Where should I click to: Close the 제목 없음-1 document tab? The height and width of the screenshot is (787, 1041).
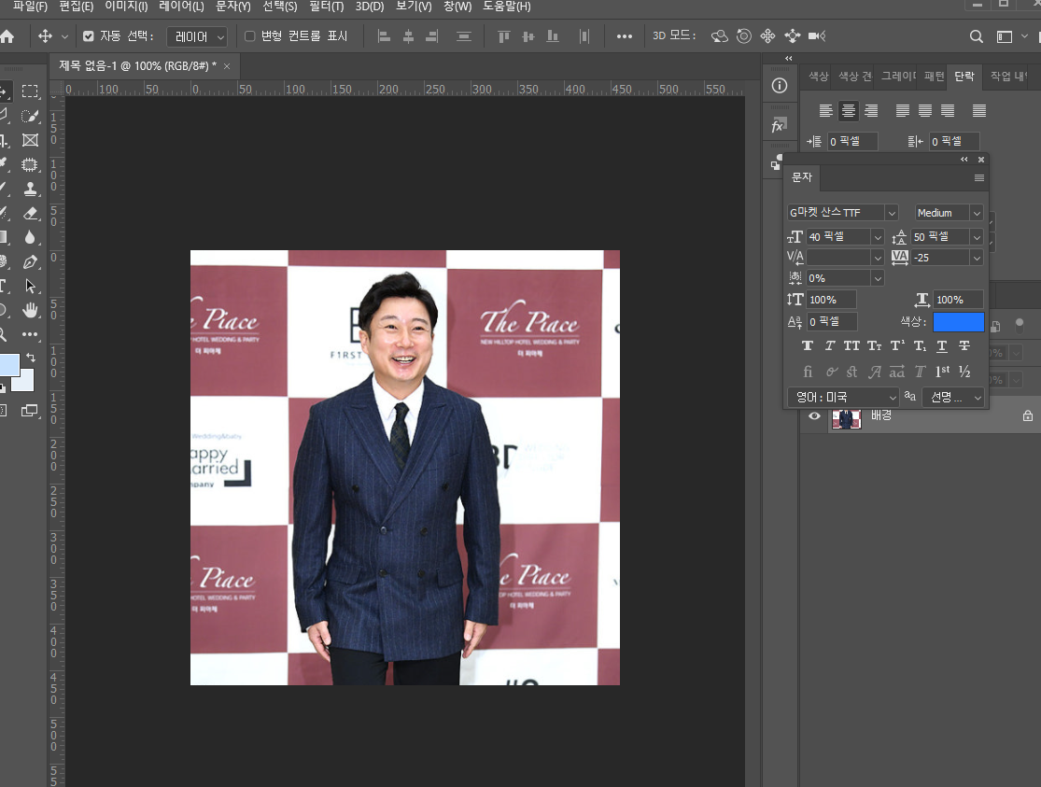227,66
